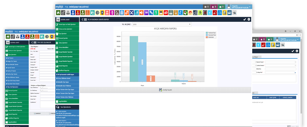Click the YuklenenTutar teal legend swatch

[x=207, y=33]
